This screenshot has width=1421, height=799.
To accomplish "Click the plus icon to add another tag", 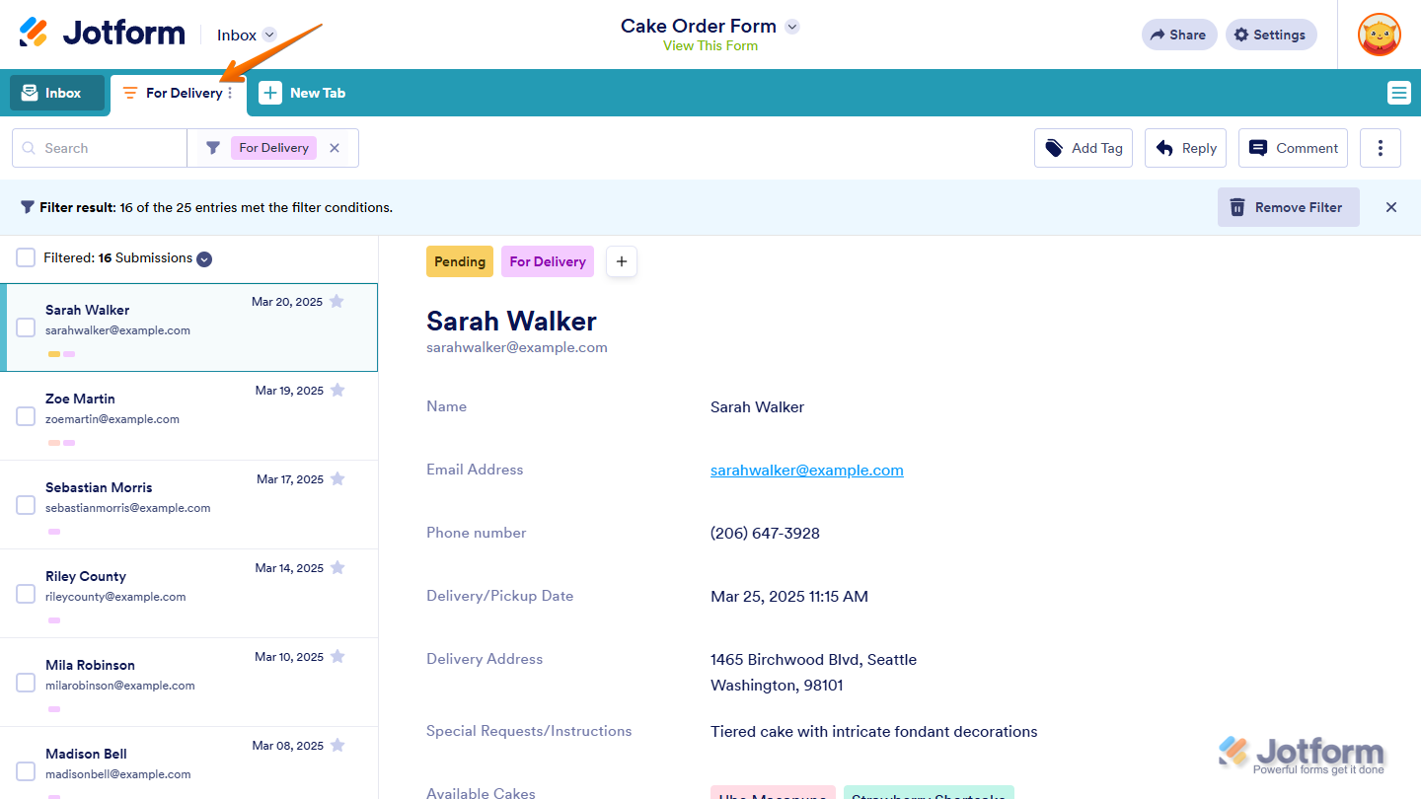I will click(x=622, y=261).
